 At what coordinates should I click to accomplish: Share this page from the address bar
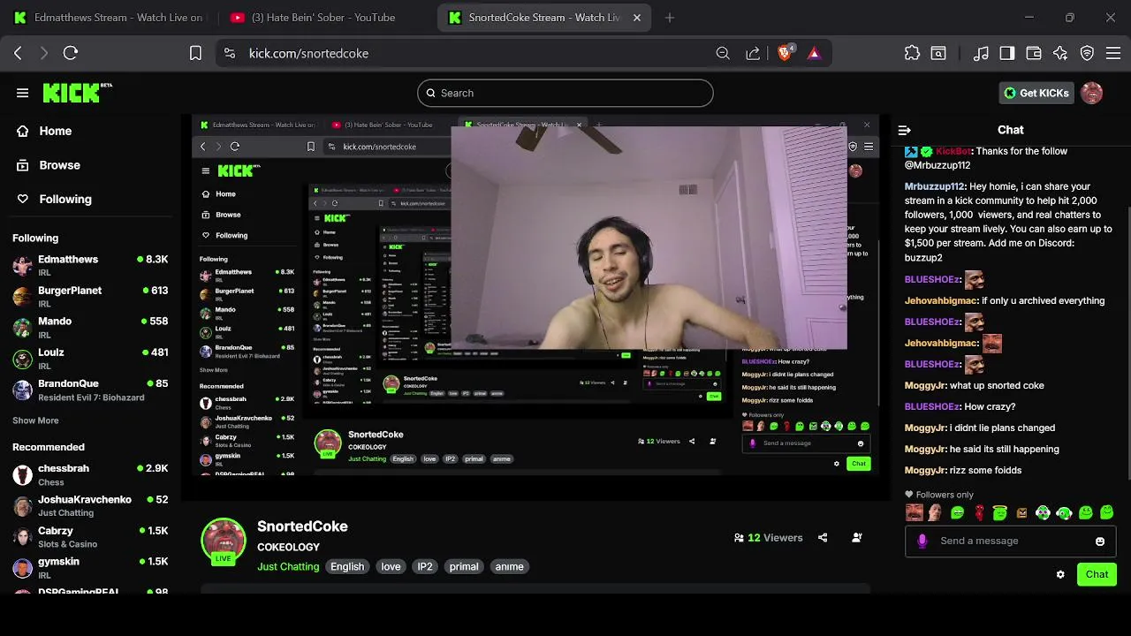point(753,53)
